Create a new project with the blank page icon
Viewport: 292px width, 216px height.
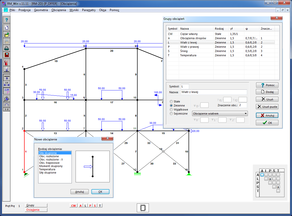coord(7,28)
